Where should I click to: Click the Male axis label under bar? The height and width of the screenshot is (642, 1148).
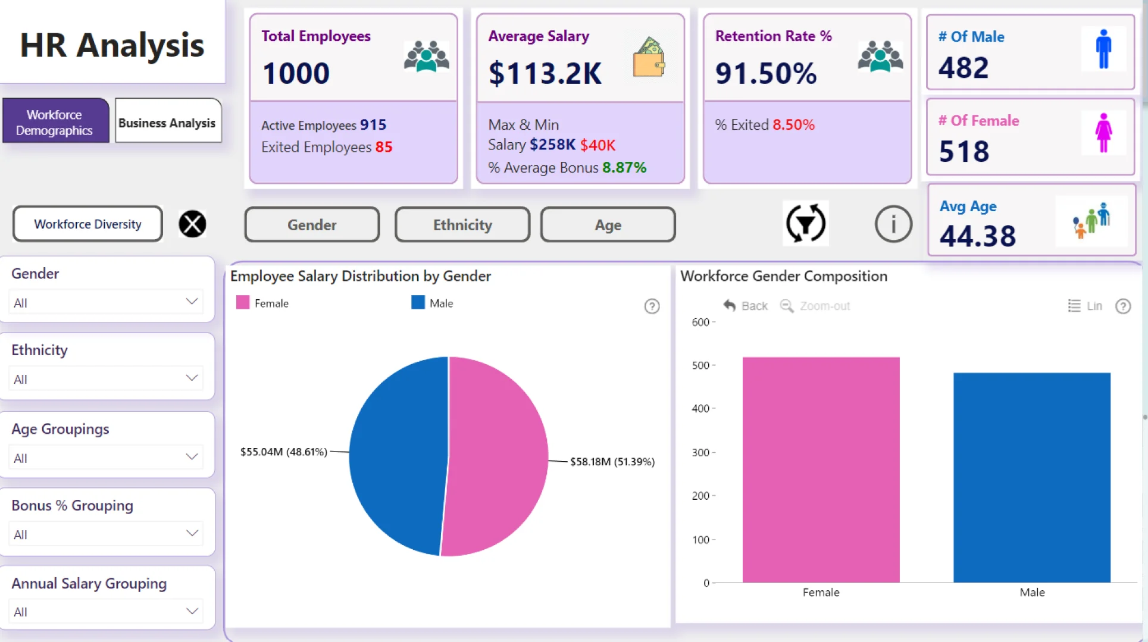(1031, 592)
